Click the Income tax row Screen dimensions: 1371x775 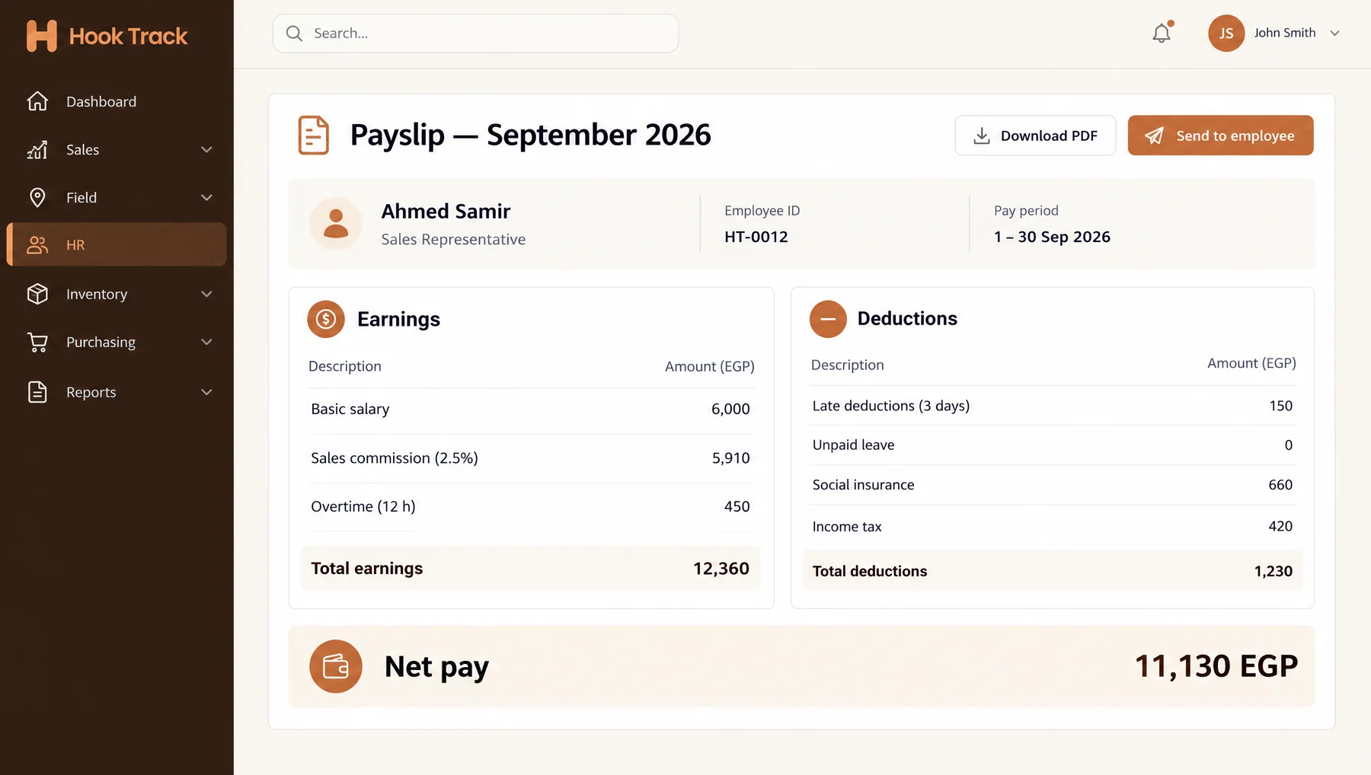click(x=1053, y=526)
